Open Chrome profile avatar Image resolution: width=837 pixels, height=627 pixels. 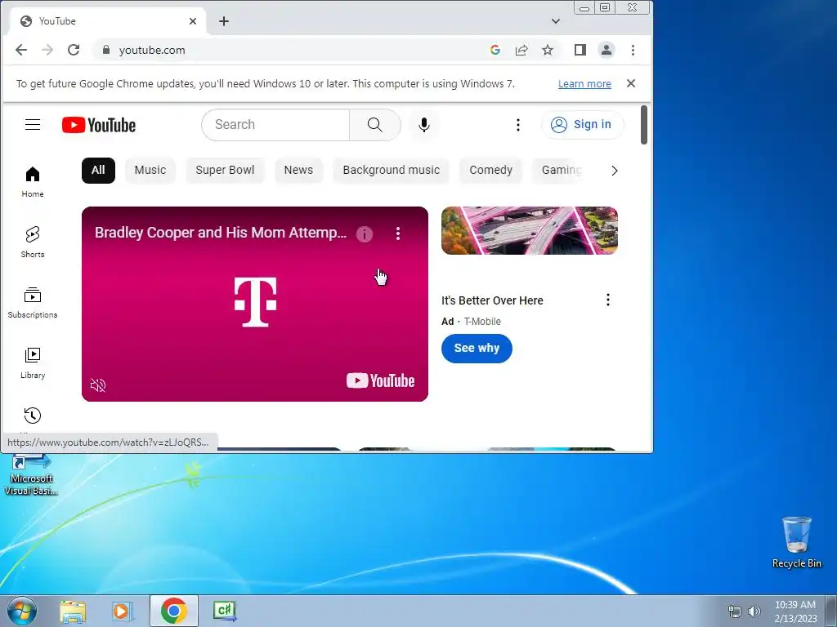tap(606, 50)
